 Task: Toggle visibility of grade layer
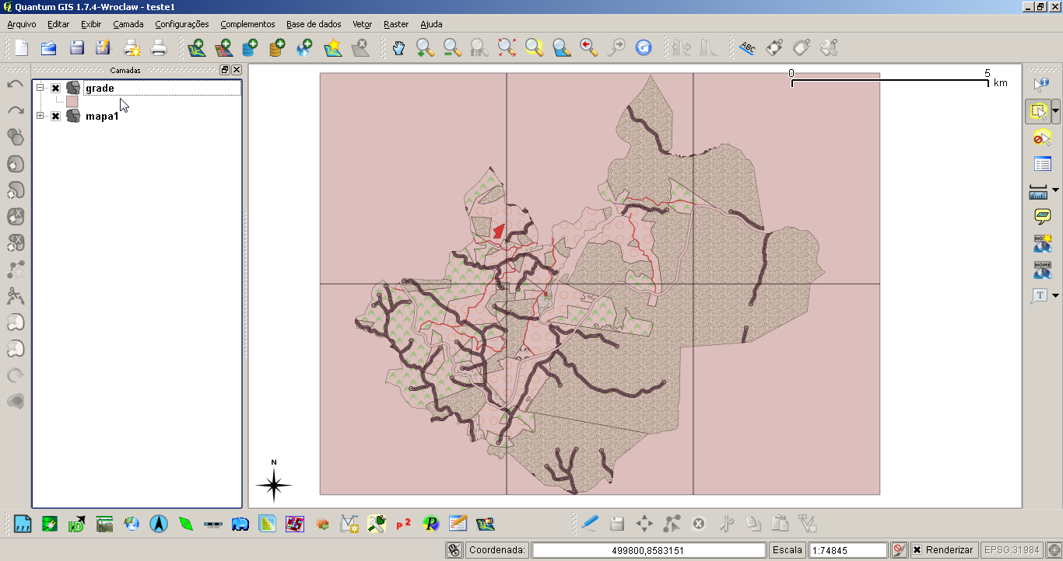[x=55, y=89]
